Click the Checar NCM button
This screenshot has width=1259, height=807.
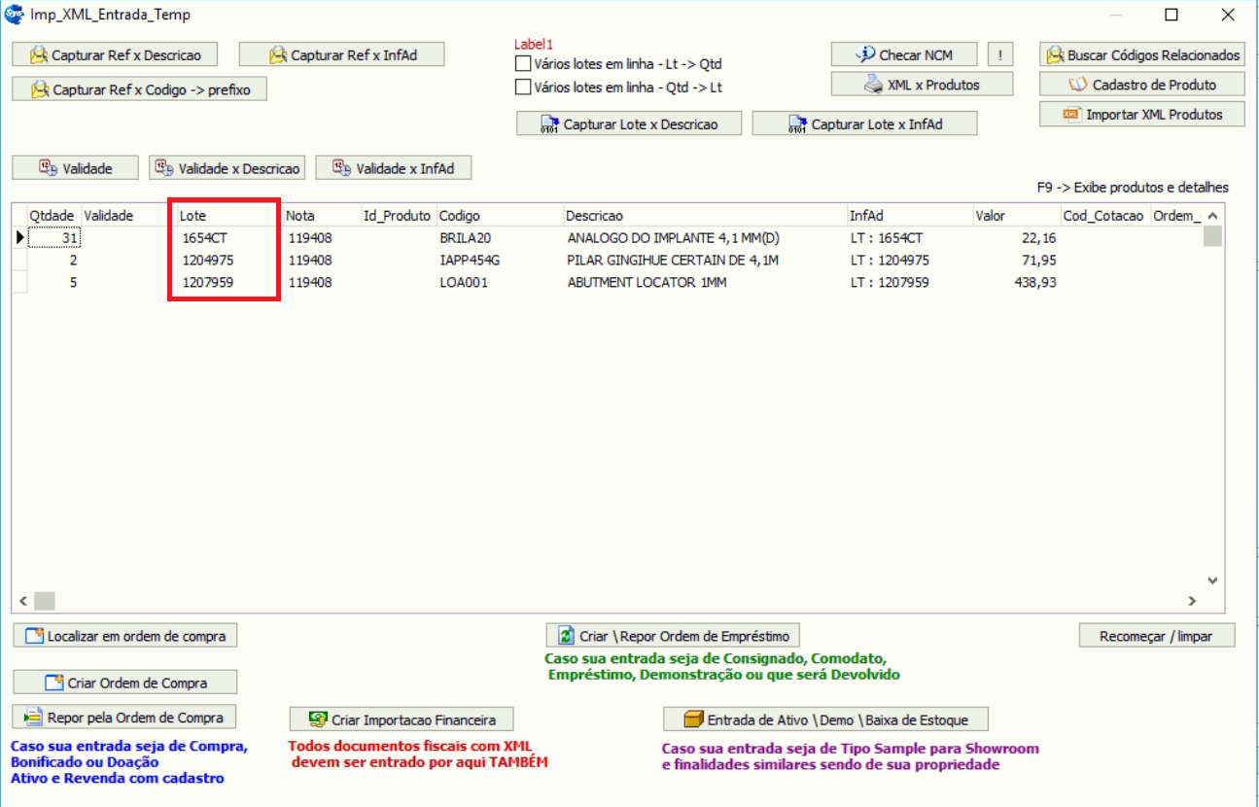[903, 54]
